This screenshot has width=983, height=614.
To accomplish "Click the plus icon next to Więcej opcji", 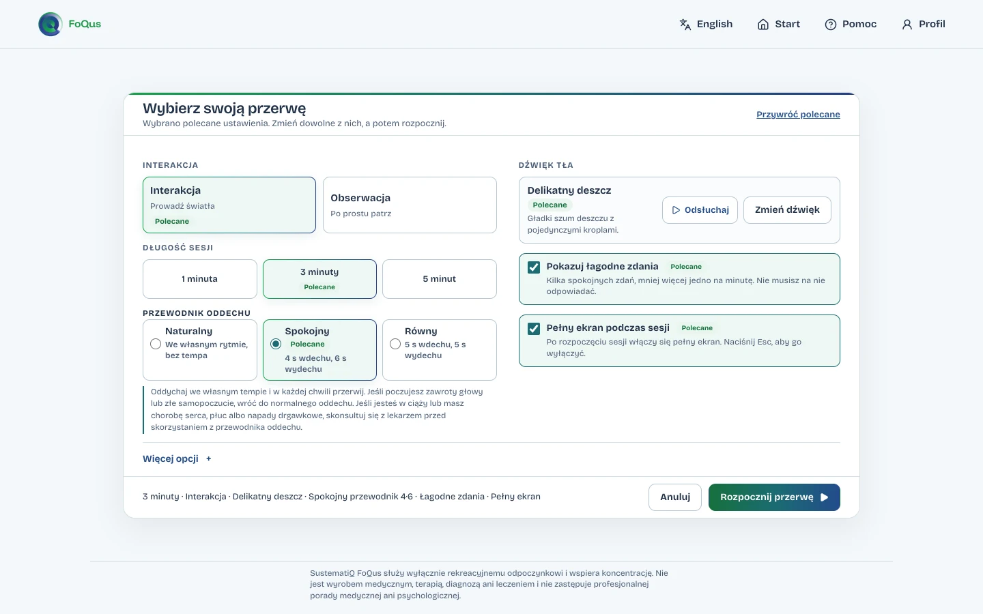I will click(209, 458).
